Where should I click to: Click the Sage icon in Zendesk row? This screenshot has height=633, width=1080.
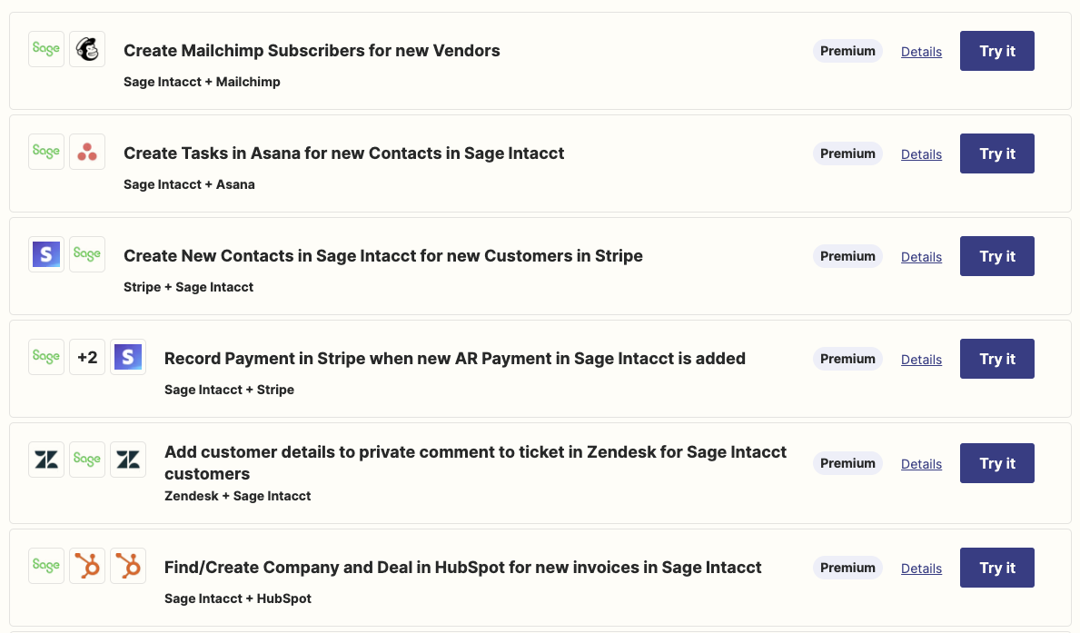87,460
